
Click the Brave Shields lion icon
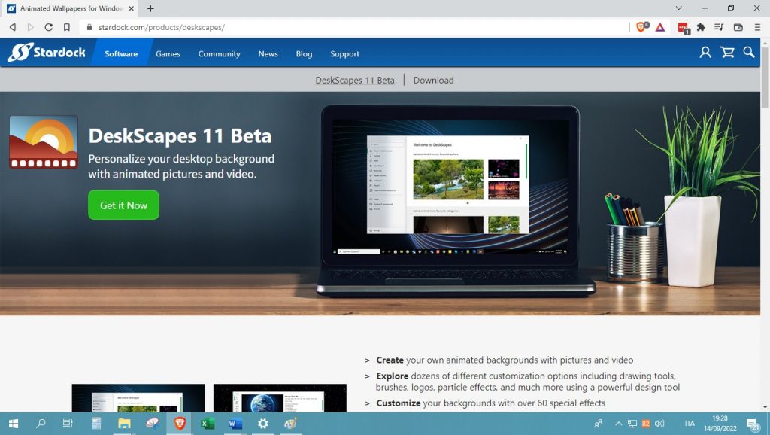pos(641,27)
